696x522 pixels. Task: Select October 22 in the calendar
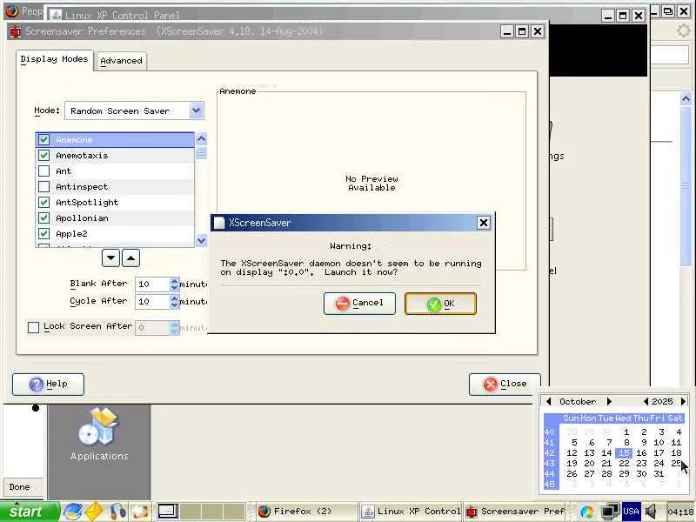pos(624,464)
